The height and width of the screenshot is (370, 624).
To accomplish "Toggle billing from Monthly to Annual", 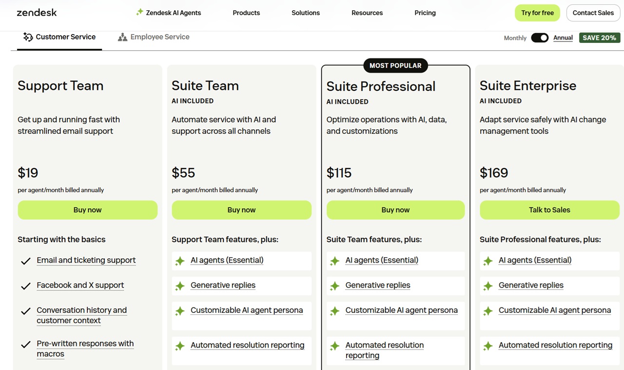I will pos(540,37).
